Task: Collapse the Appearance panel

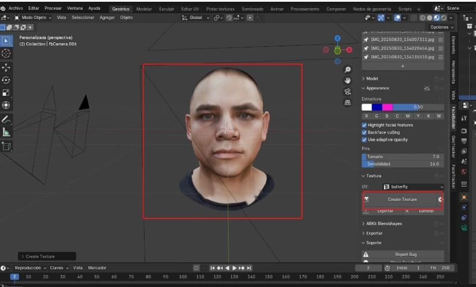Action: pyautogui.click(x=377, y=88)
